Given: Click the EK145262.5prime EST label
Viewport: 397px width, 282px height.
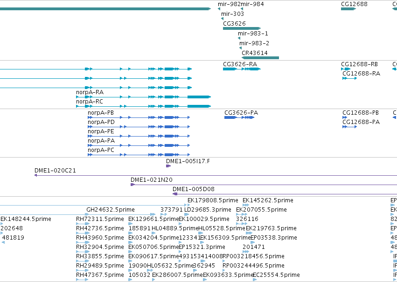Looking at the screenshot, I should pos(268,200).
